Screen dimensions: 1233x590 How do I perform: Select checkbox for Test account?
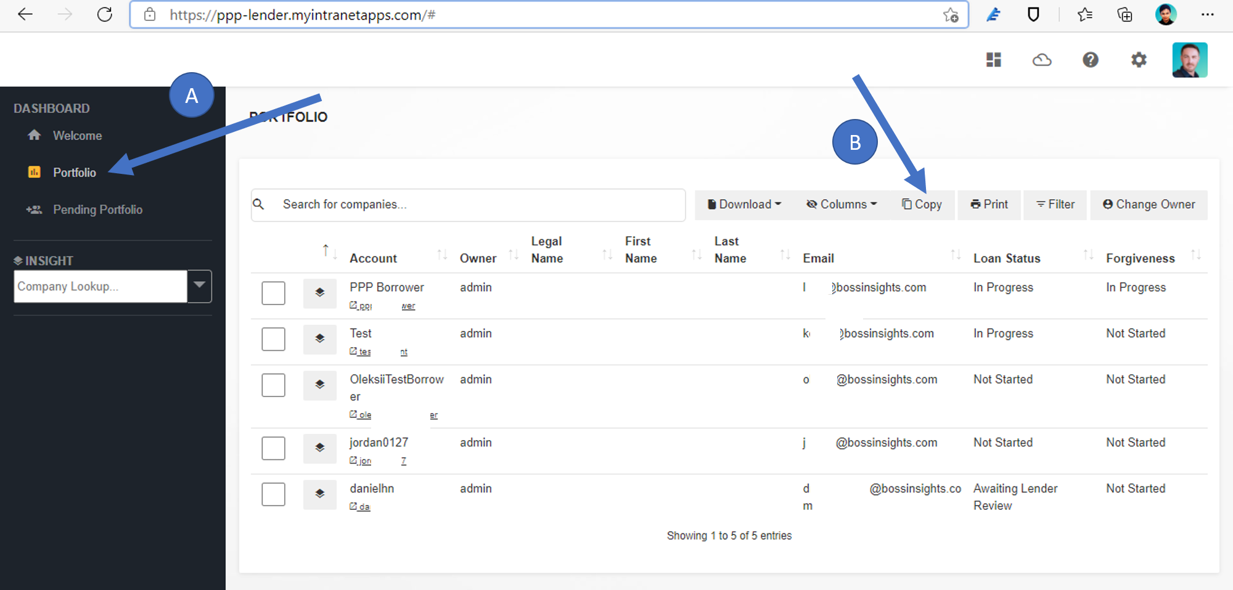click(273, 338)
